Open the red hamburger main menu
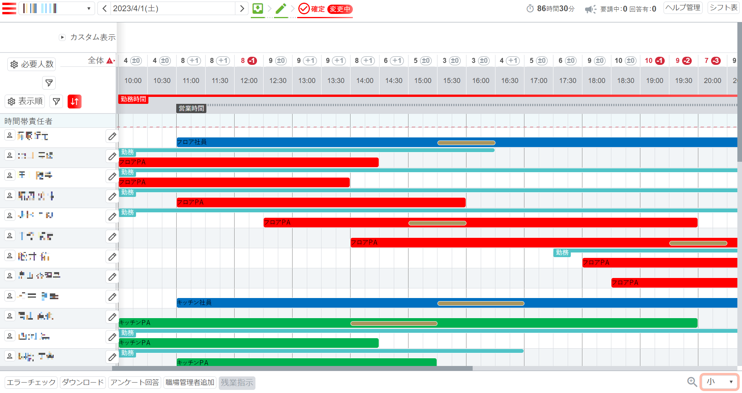Screen dimensions: 742x393 point(9,8)
